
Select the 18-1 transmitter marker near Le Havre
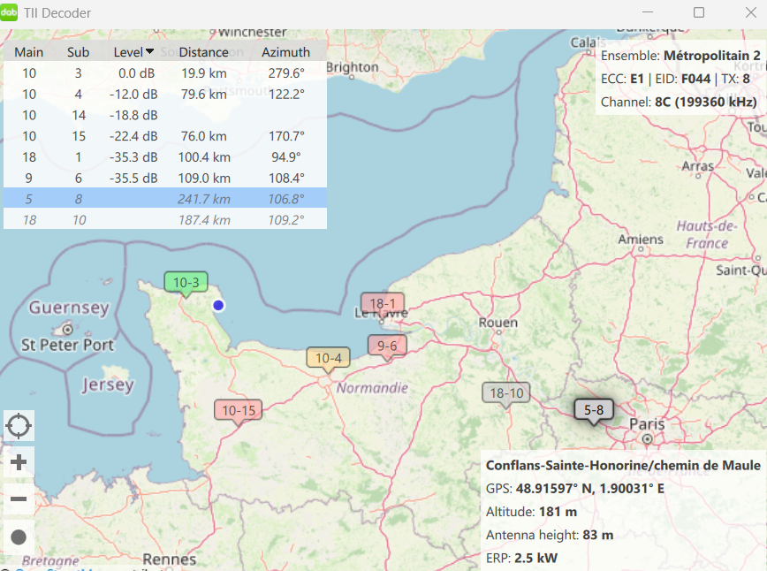tap(383, 304)
